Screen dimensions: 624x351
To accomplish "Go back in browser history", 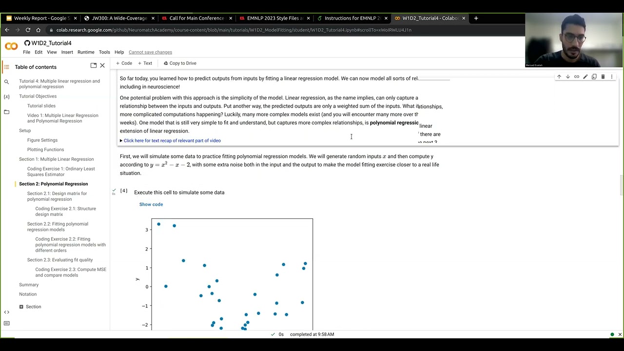I will (x=7, y=30).
